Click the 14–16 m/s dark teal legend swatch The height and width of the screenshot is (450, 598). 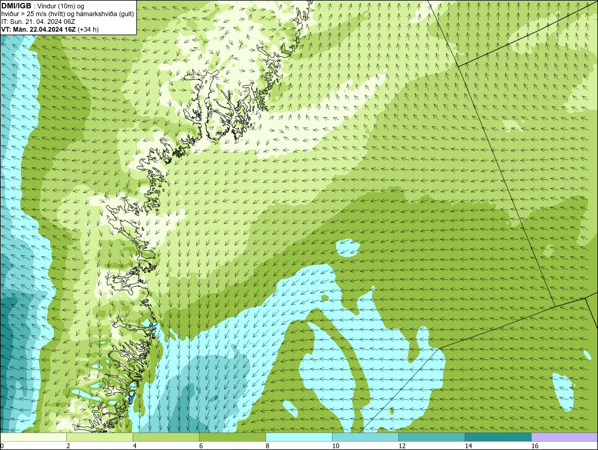click(498, 437)
